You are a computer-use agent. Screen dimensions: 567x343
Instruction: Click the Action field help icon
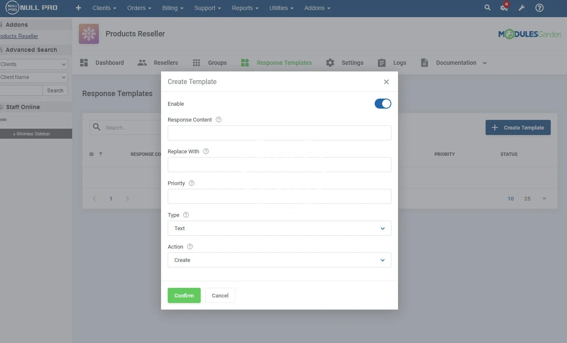190,246
